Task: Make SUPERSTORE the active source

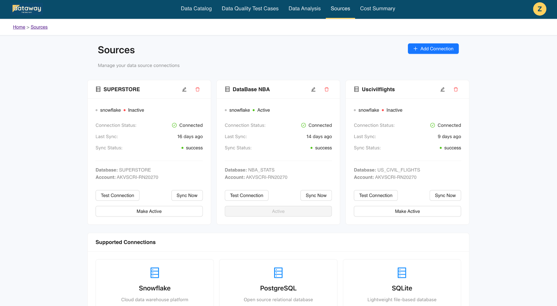Action: (149, 211)
